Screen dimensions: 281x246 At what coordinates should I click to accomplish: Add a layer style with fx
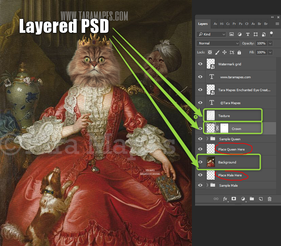[225, 199]
